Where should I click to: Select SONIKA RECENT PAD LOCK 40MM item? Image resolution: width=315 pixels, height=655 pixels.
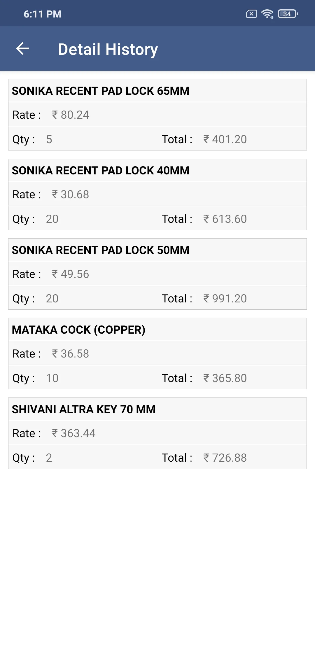click(x=101, y=171)
